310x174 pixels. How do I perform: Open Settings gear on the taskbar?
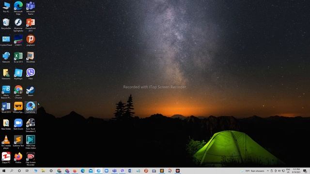point(51,171)
